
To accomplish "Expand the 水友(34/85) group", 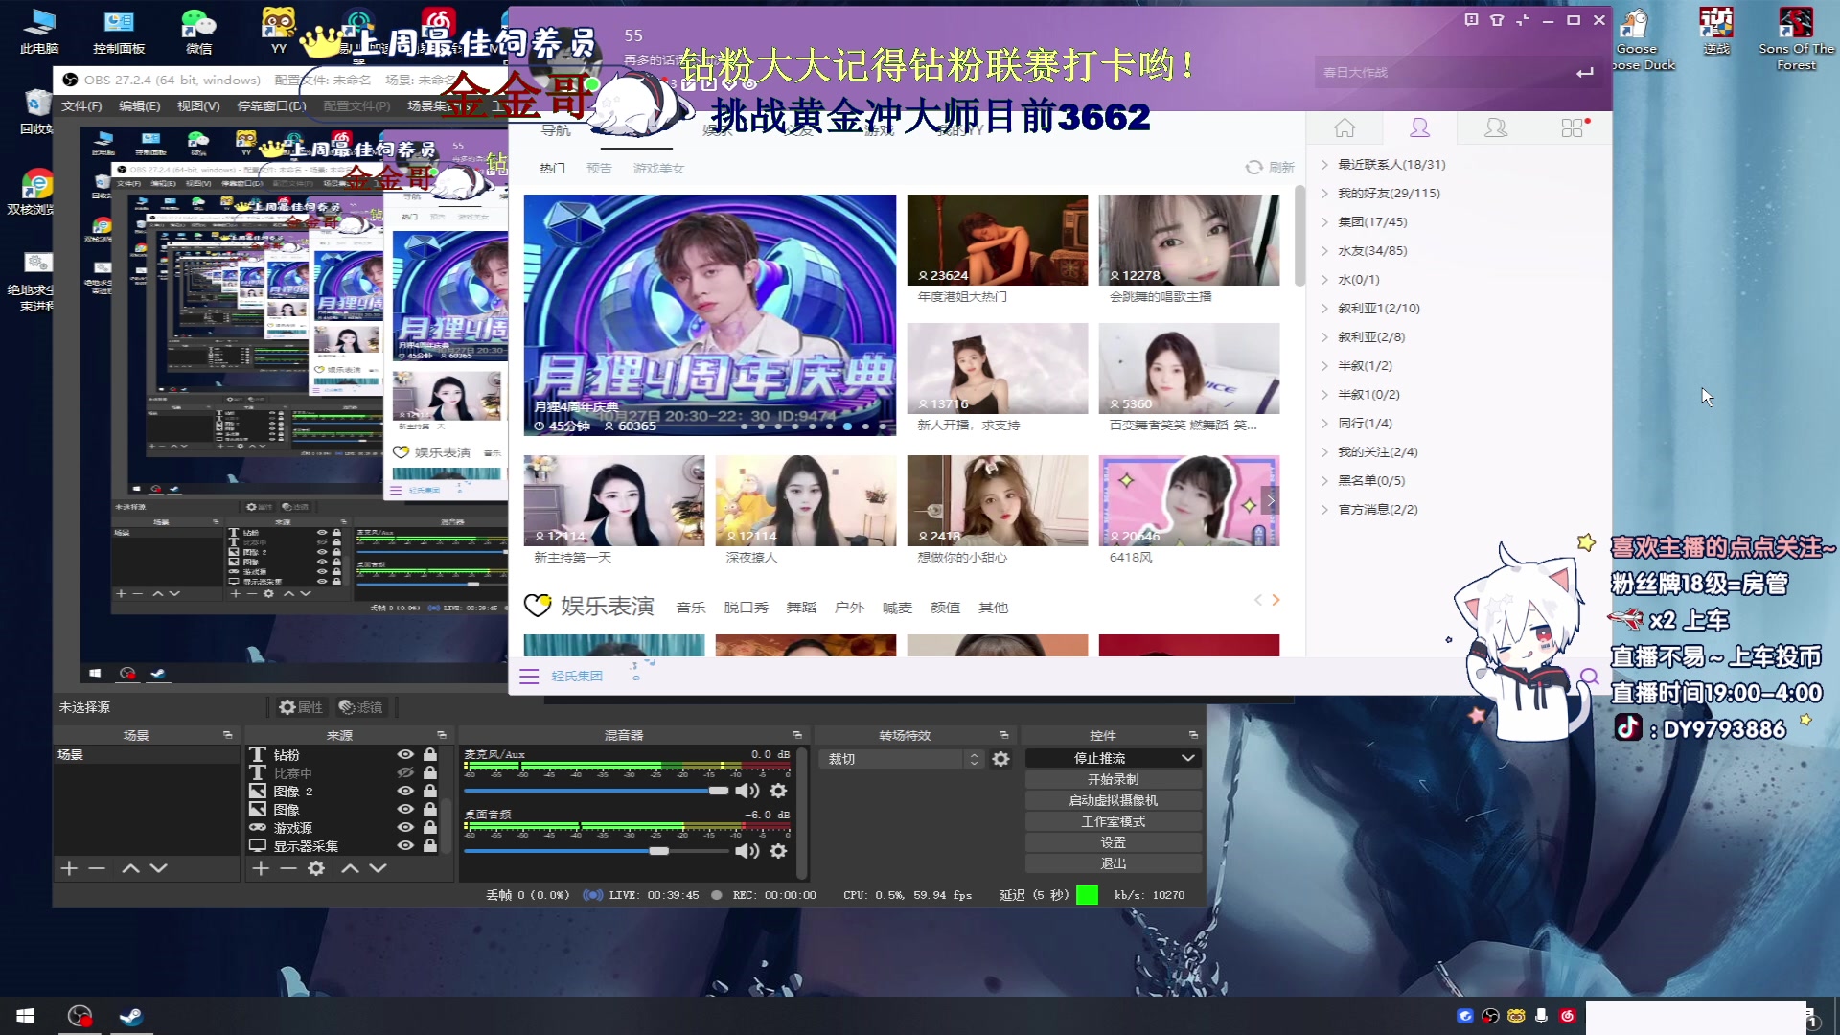I will tap(1372, 250).
